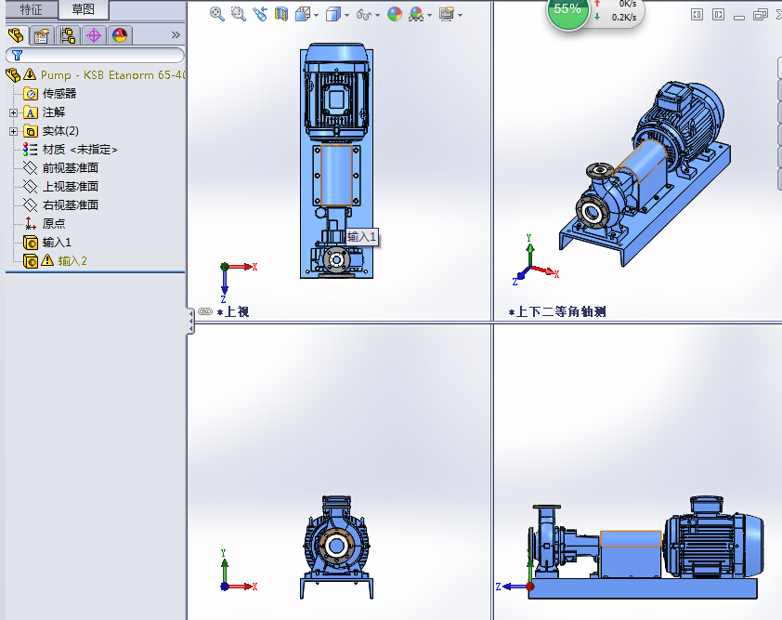782x620 pixels.
Task: Open the Display Style dropdown arrow
Action: click(346, 16)
